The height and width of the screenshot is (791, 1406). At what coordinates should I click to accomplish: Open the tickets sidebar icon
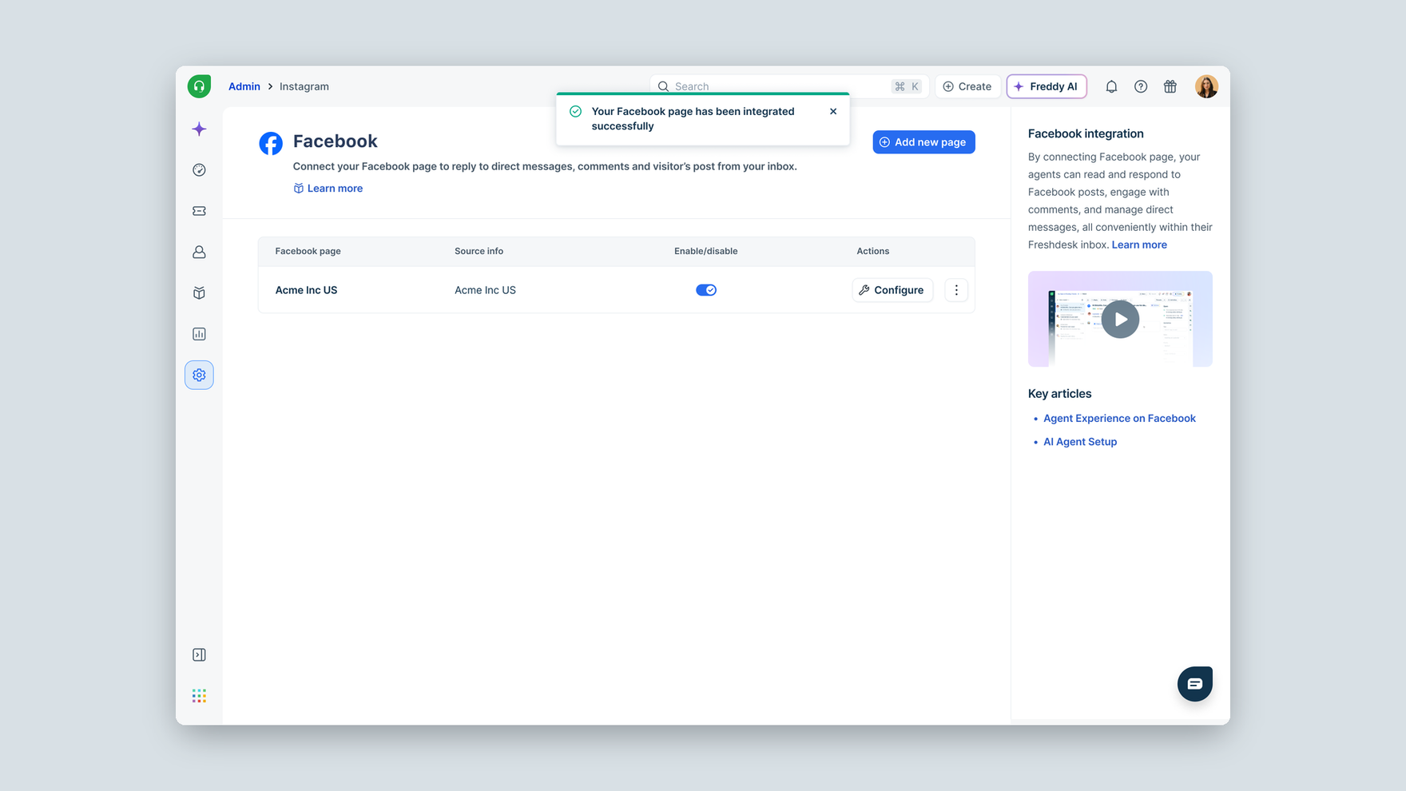pyautogui.click(x=199, y=211)
